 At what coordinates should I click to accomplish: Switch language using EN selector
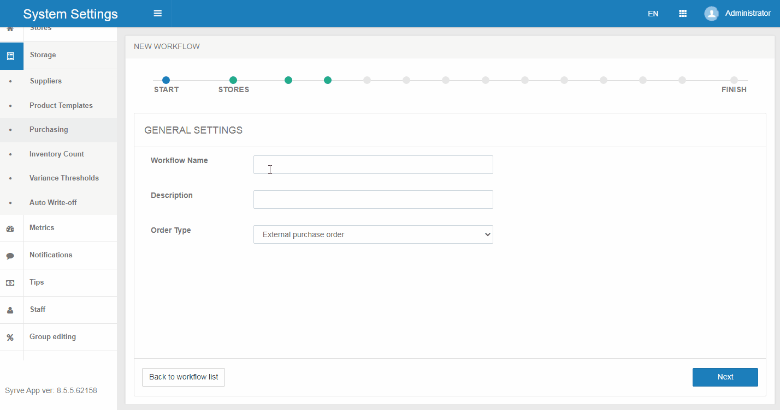[653, 14]
